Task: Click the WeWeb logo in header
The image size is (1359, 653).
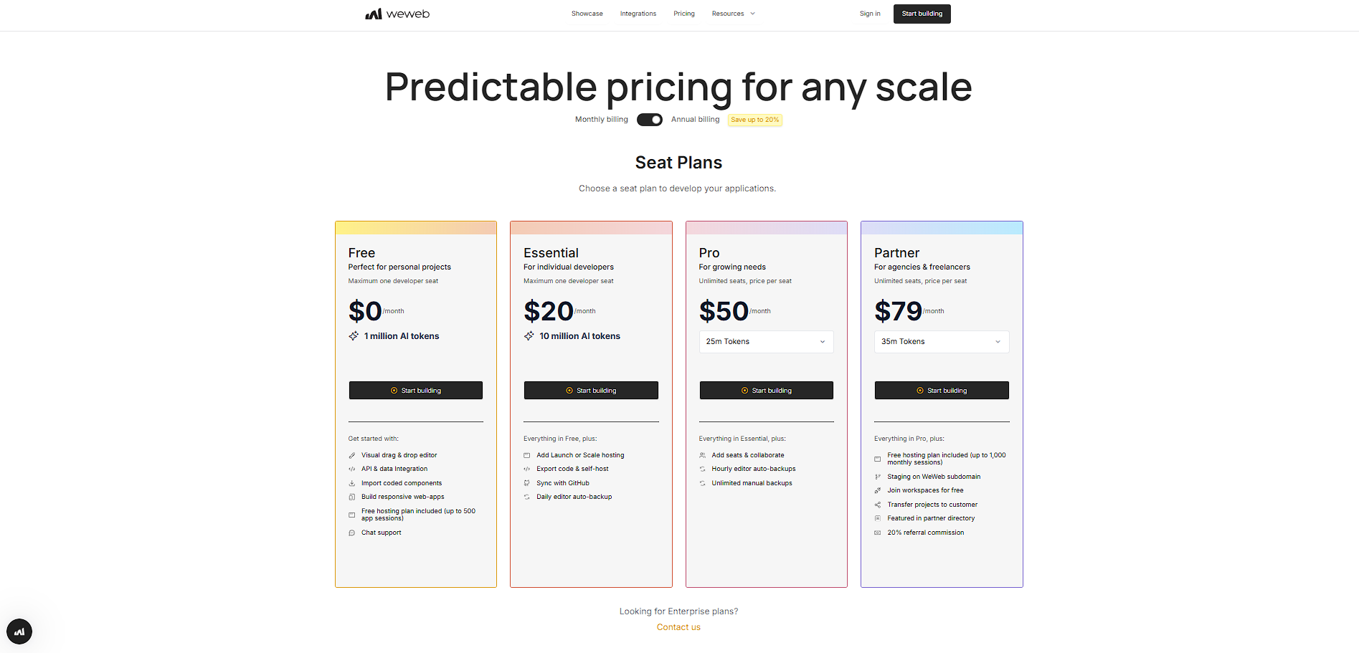Action: point(397,14)
